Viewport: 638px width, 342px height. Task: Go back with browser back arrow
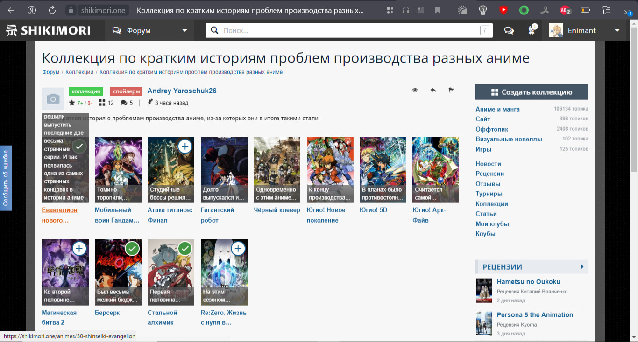click(x=11, y=10)
